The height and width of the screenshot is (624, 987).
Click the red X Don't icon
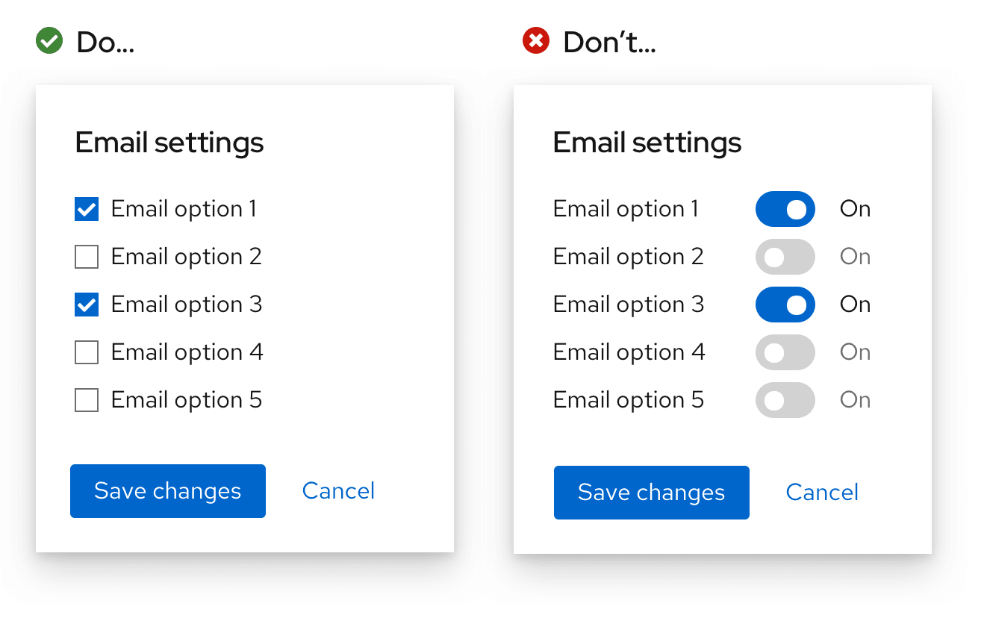pos(535,41)
